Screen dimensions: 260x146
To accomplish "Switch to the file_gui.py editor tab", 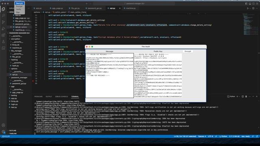I will pos(75,8).
